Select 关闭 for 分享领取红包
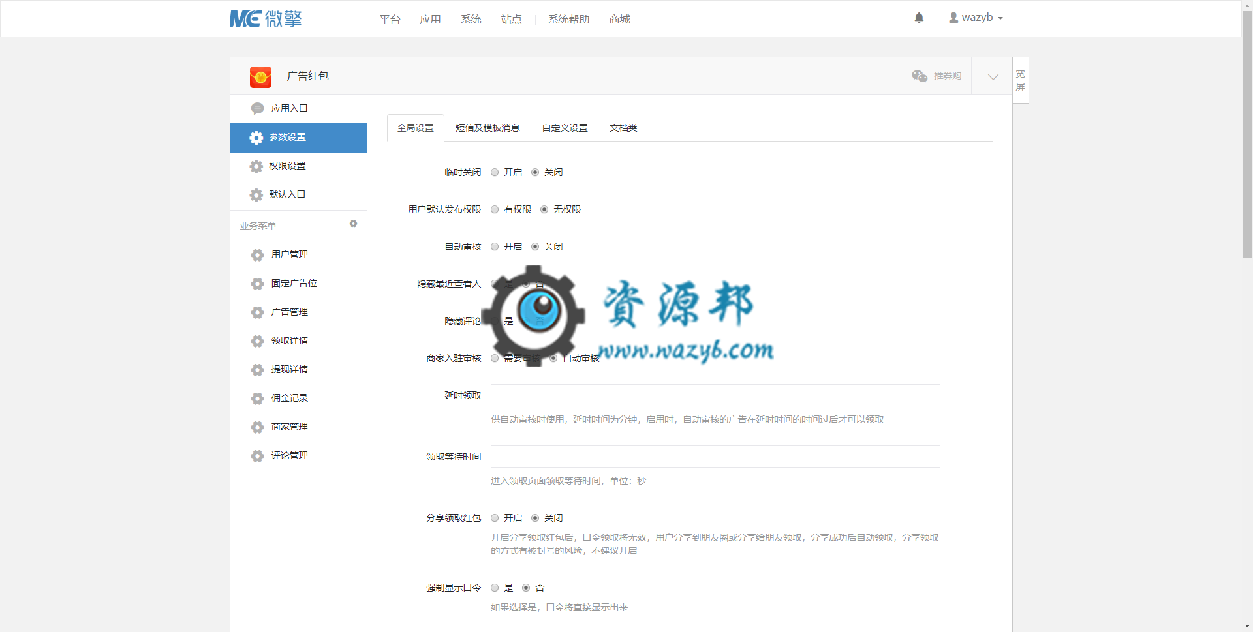 click(x=535, y=518)
